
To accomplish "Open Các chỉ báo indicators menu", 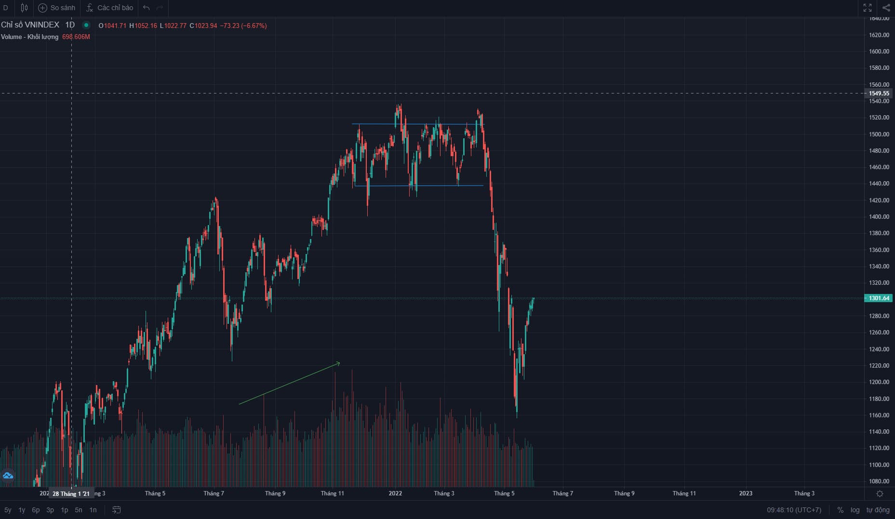I will (x=109, y=8).
